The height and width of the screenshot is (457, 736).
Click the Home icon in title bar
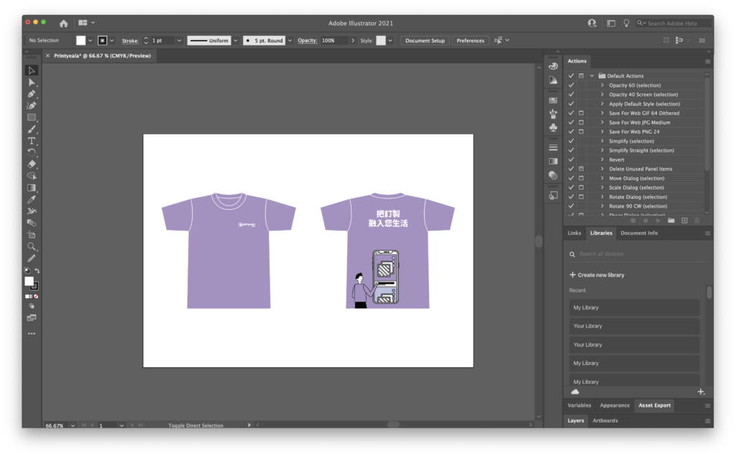[x=63, y=23]
